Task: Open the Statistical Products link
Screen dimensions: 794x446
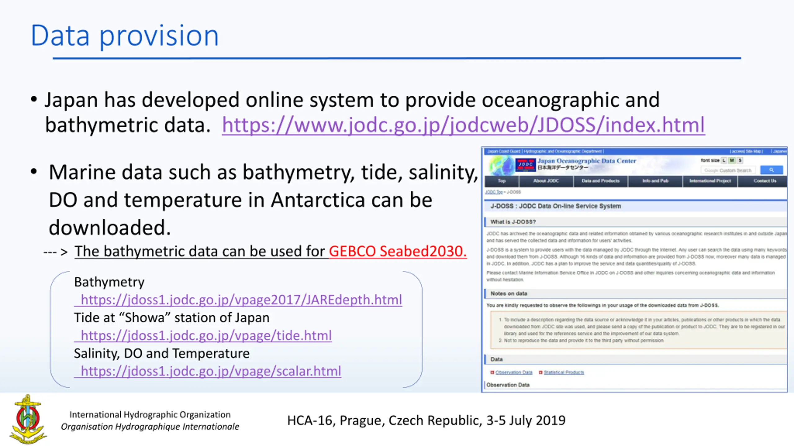Action: (x=564, y=372)
